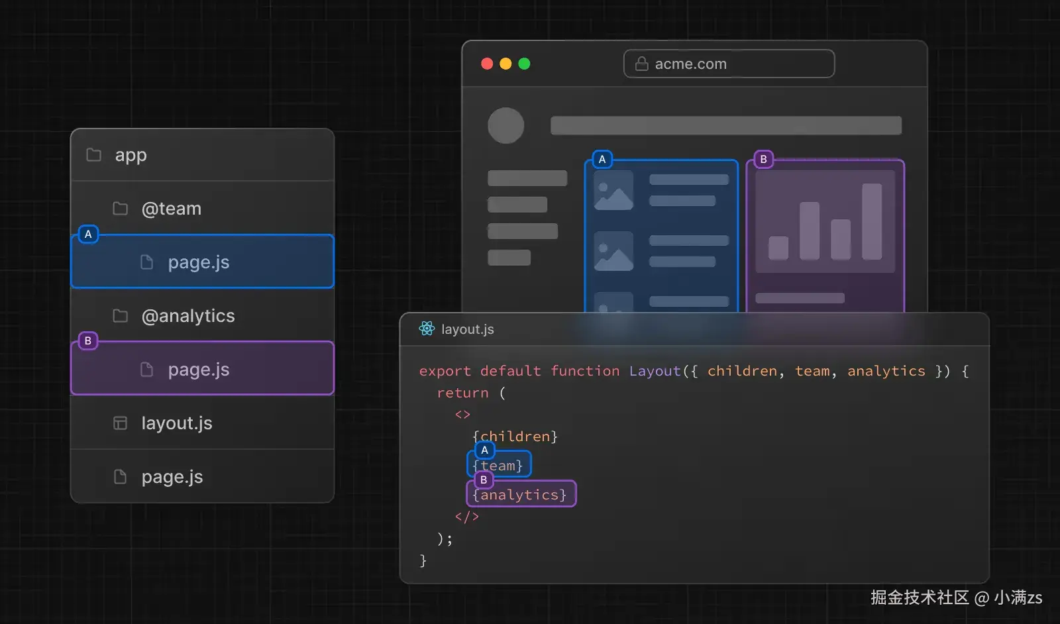Viewport: 1060px width, 624px height.
Task: Click the yellow minimize dot of browser window
Action: (505, 64)
